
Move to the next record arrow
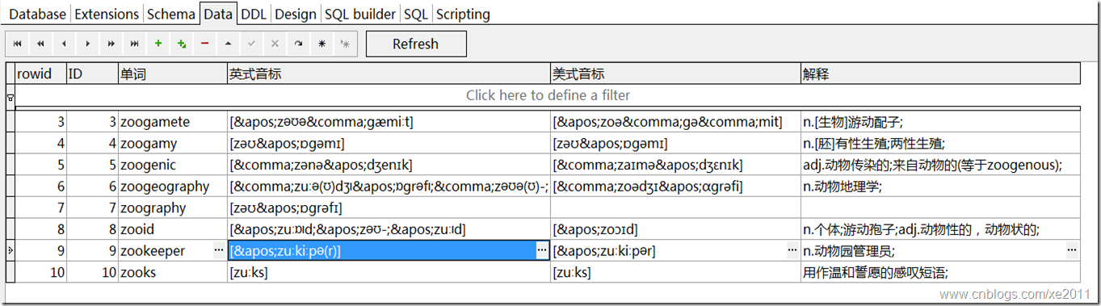tap(88, 44)
